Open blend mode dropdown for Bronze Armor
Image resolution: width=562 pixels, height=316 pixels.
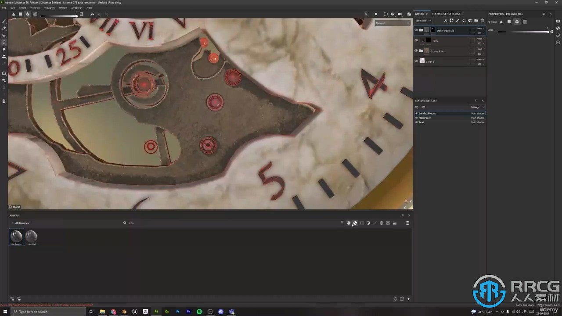click(480, 49)
